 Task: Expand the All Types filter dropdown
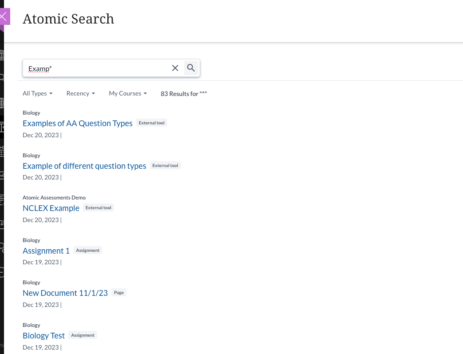coord(38,93)
